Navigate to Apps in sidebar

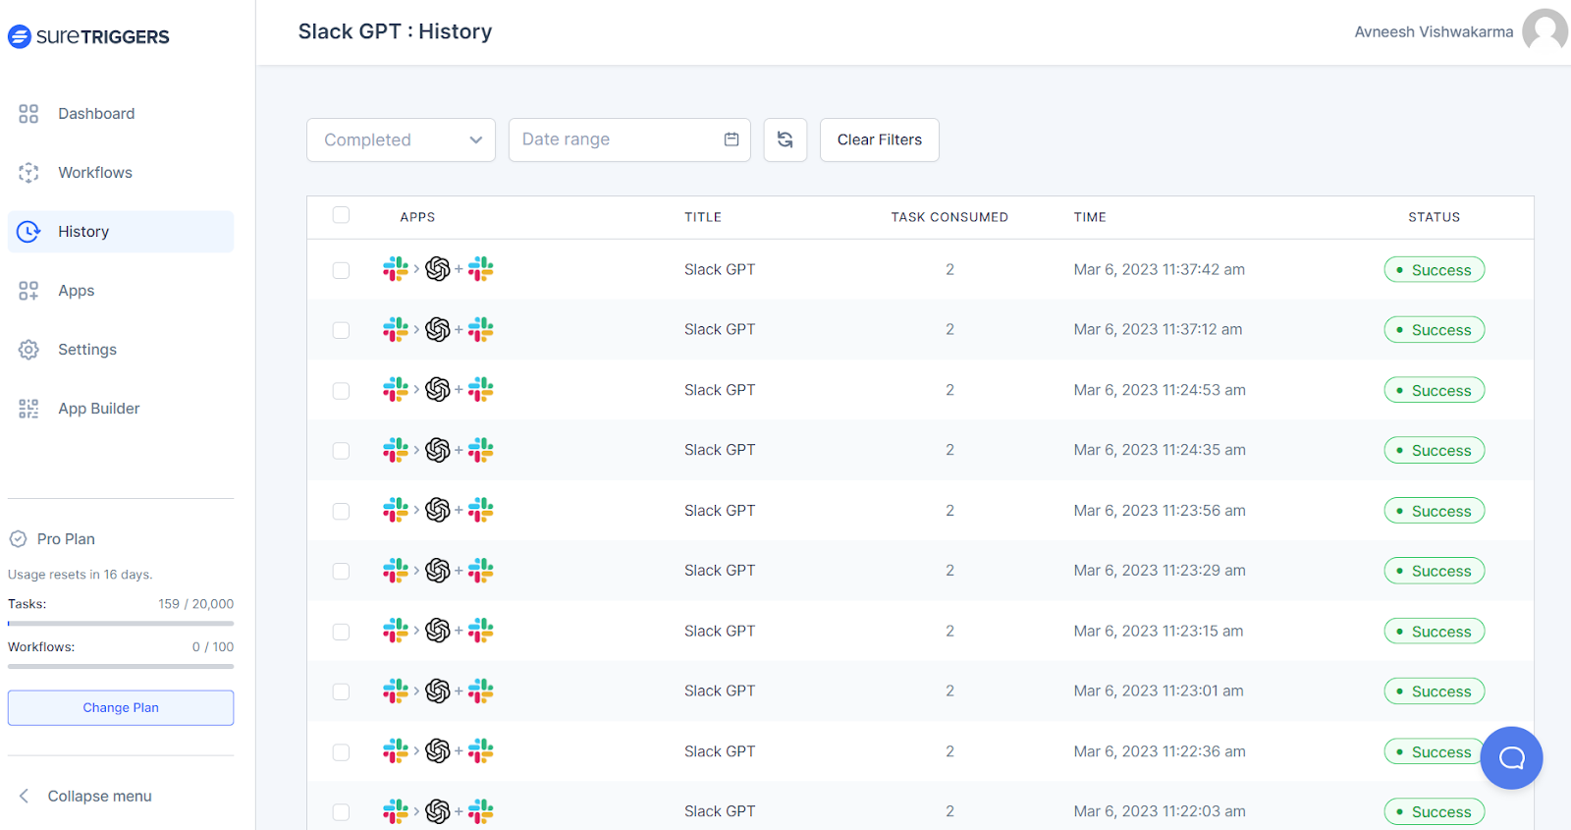[121, 291]
